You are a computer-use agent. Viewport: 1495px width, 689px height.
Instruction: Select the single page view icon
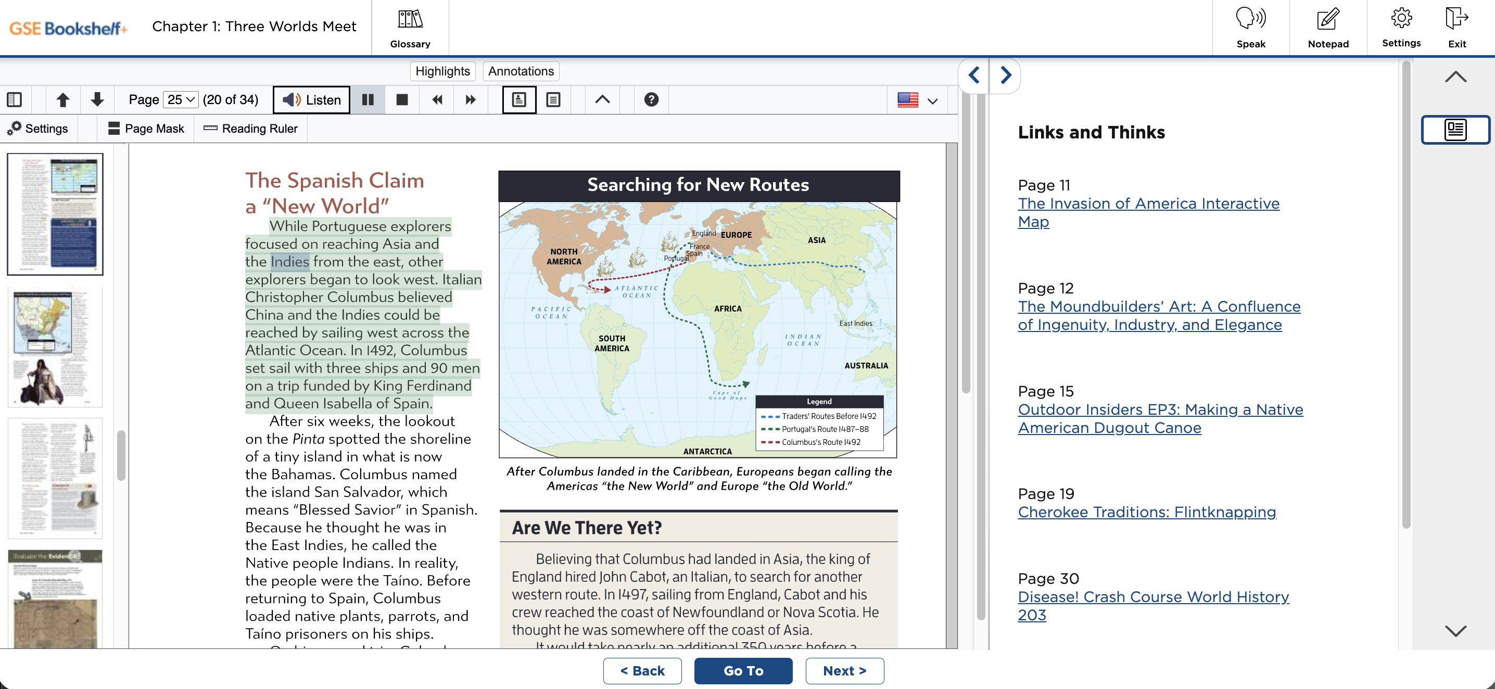click(x=519, y=100)
